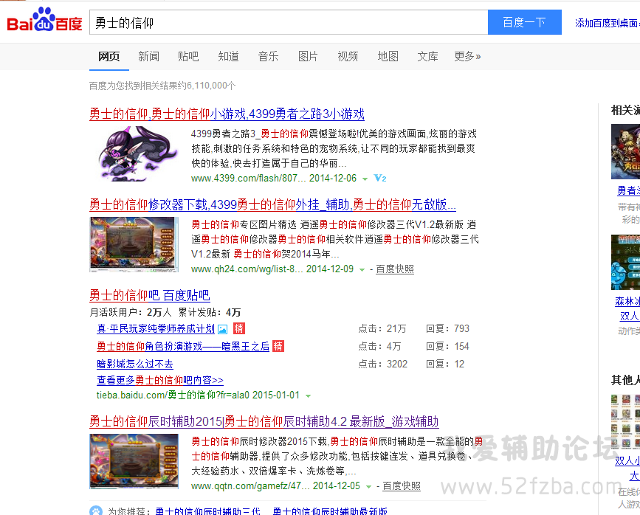This screenshot has width=640, height=515.
Task: Click the picture icon beside 纯拳师养成计划
Action: [x=222, y=329]
